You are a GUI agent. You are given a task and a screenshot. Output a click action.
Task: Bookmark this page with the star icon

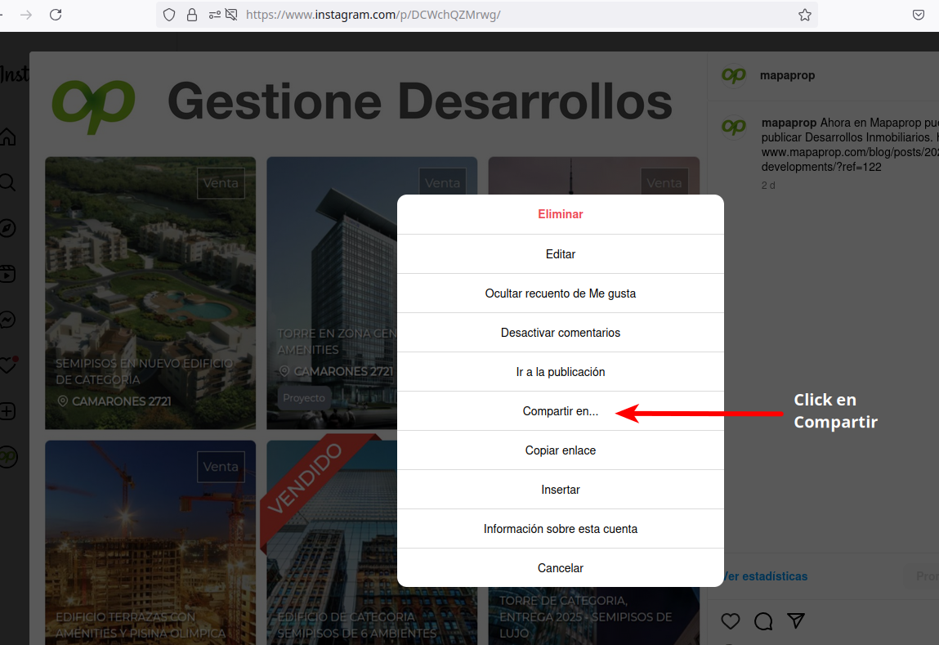click(x=805, y=15)
